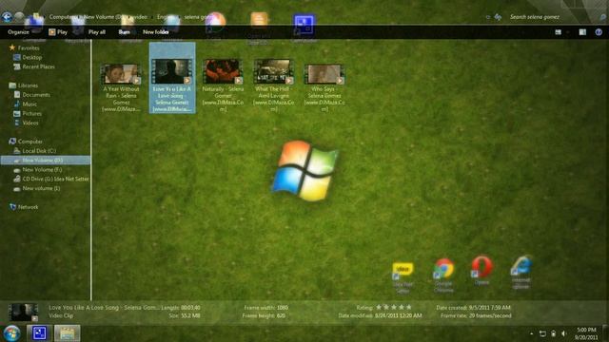Open the Organize menu
Image resolution: width=609 pixels, height=342 pixels.
[x=18, y=32]
